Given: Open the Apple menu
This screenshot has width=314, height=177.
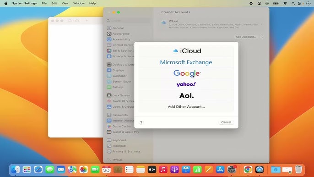Looking at the screenshot, I should (x=6, y=3).
